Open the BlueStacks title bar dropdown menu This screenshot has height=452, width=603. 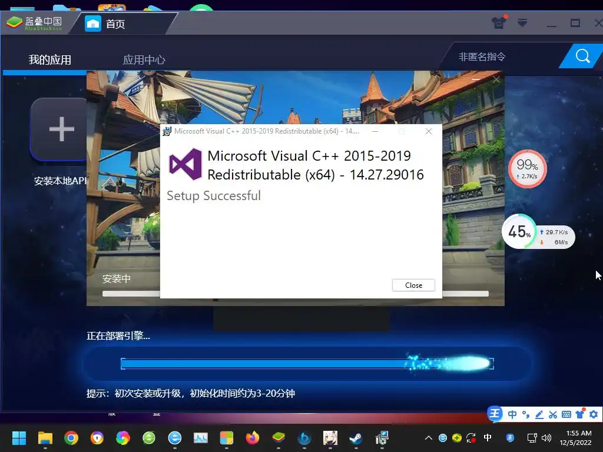click(522, 22)
